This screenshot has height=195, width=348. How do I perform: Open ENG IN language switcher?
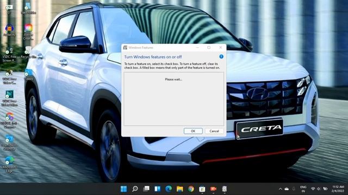[x=303, y=189]
